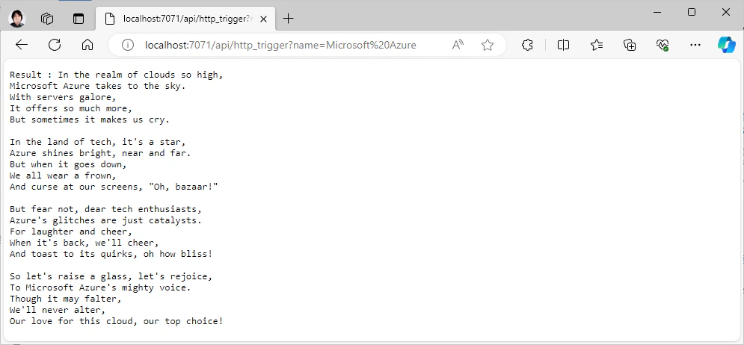
Task: Start Read aloud from address bar
Action: 458,45
